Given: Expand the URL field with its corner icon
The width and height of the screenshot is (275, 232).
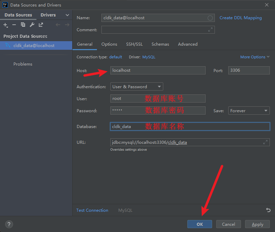Looking at the screenshot, I should pos(265,142).
